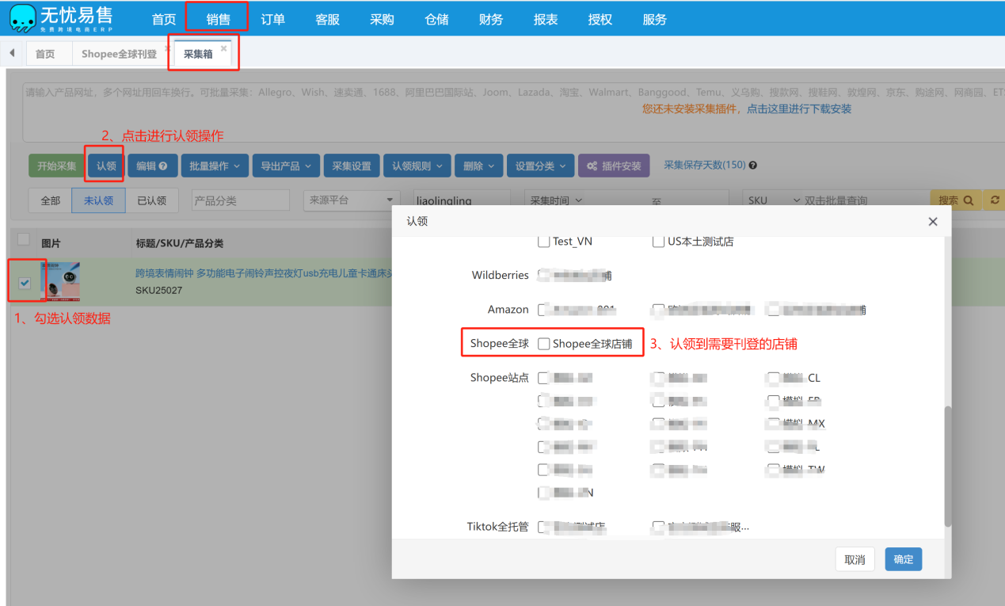Open the 客服 menu
The width and height of the screenshot is (1005, 606).
pyautogui.click(x=328, y=19)
